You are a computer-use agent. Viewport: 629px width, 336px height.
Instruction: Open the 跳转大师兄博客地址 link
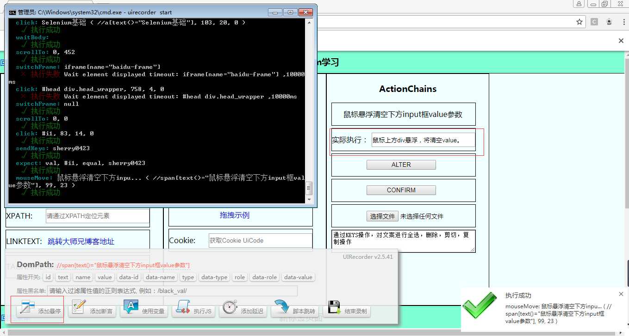(81, 241)
